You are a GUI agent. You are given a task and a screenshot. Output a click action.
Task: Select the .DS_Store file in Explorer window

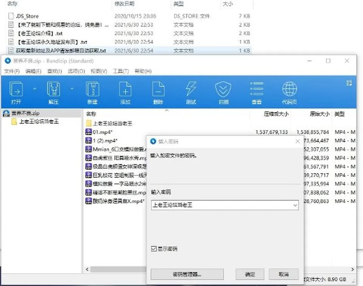(130, 16)
